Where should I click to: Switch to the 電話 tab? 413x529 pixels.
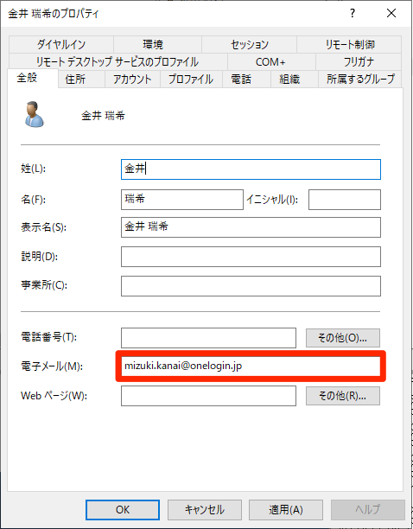point(246,80)
